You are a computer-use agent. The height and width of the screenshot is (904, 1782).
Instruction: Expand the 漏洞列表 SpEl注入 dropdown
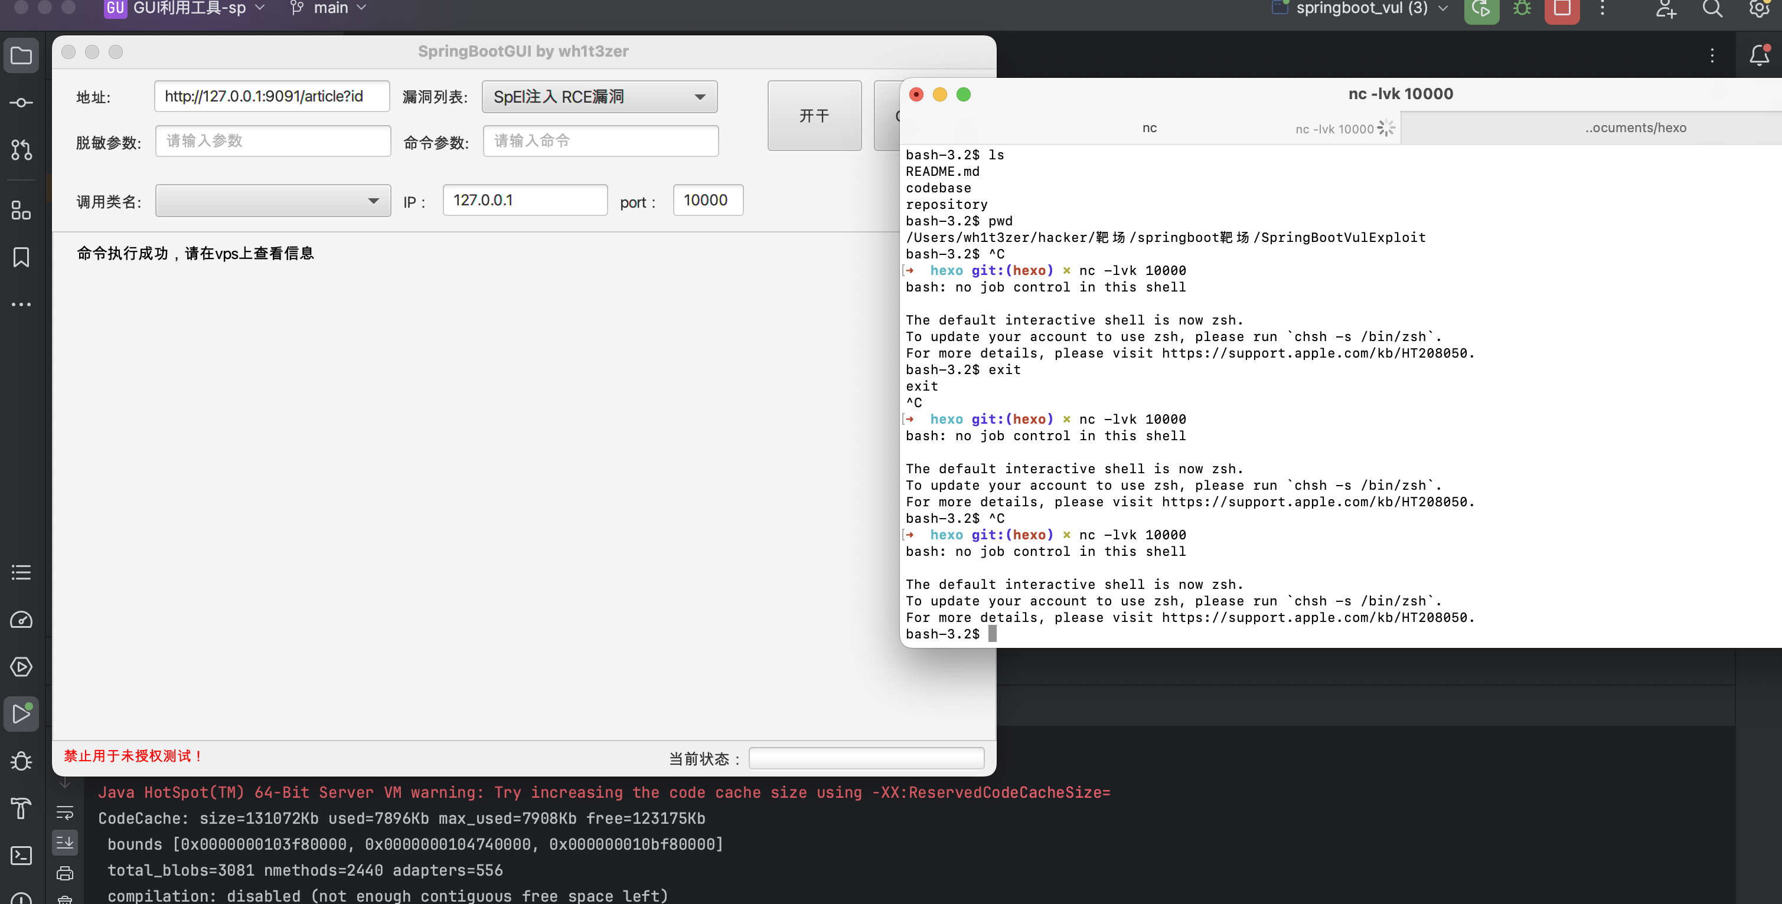tap(599, 97)
